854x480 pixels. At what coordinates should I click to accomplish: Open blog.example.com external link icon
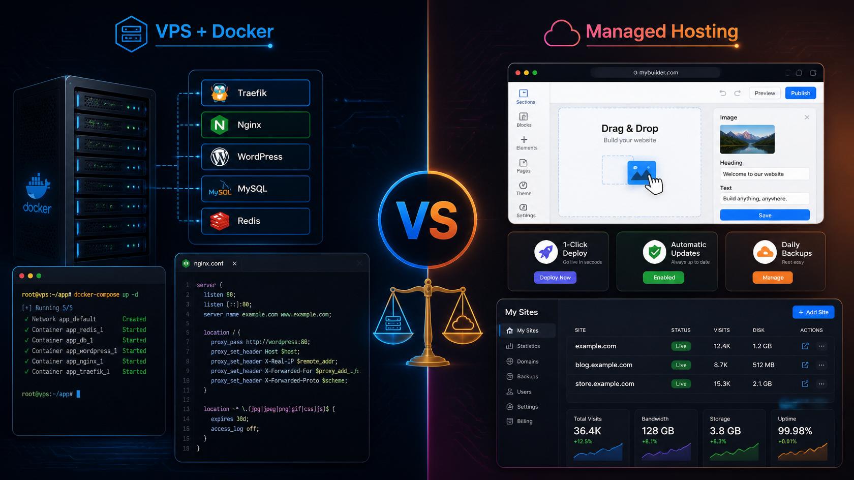coord(805,365)
